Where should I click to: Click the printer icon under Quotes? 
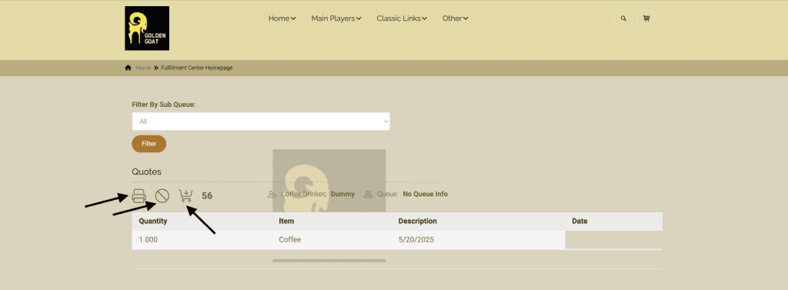point(139,195)
